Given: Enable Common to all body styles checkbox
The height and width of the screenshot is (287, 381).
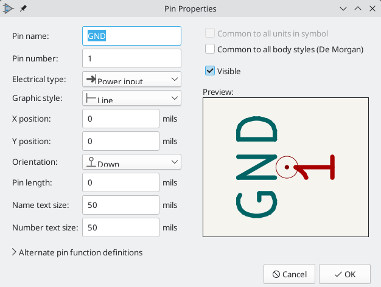Looking at the screenshot, I should 210,49.
